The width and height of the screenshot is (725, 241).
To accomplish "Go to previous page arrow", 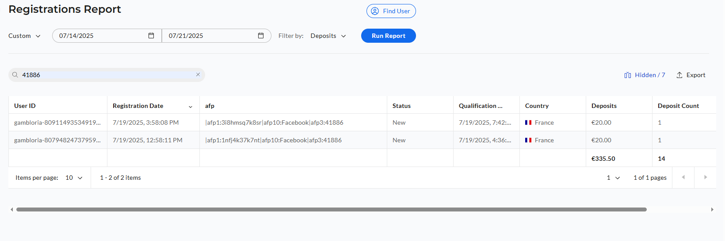I will click(x=683, y=177).
